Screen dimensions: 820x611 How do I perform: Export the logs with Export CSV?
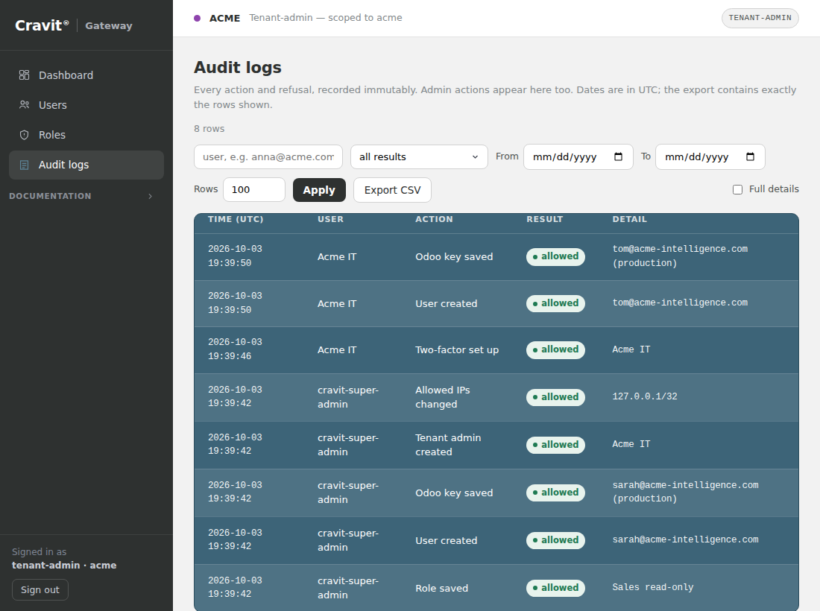point(392,190)
